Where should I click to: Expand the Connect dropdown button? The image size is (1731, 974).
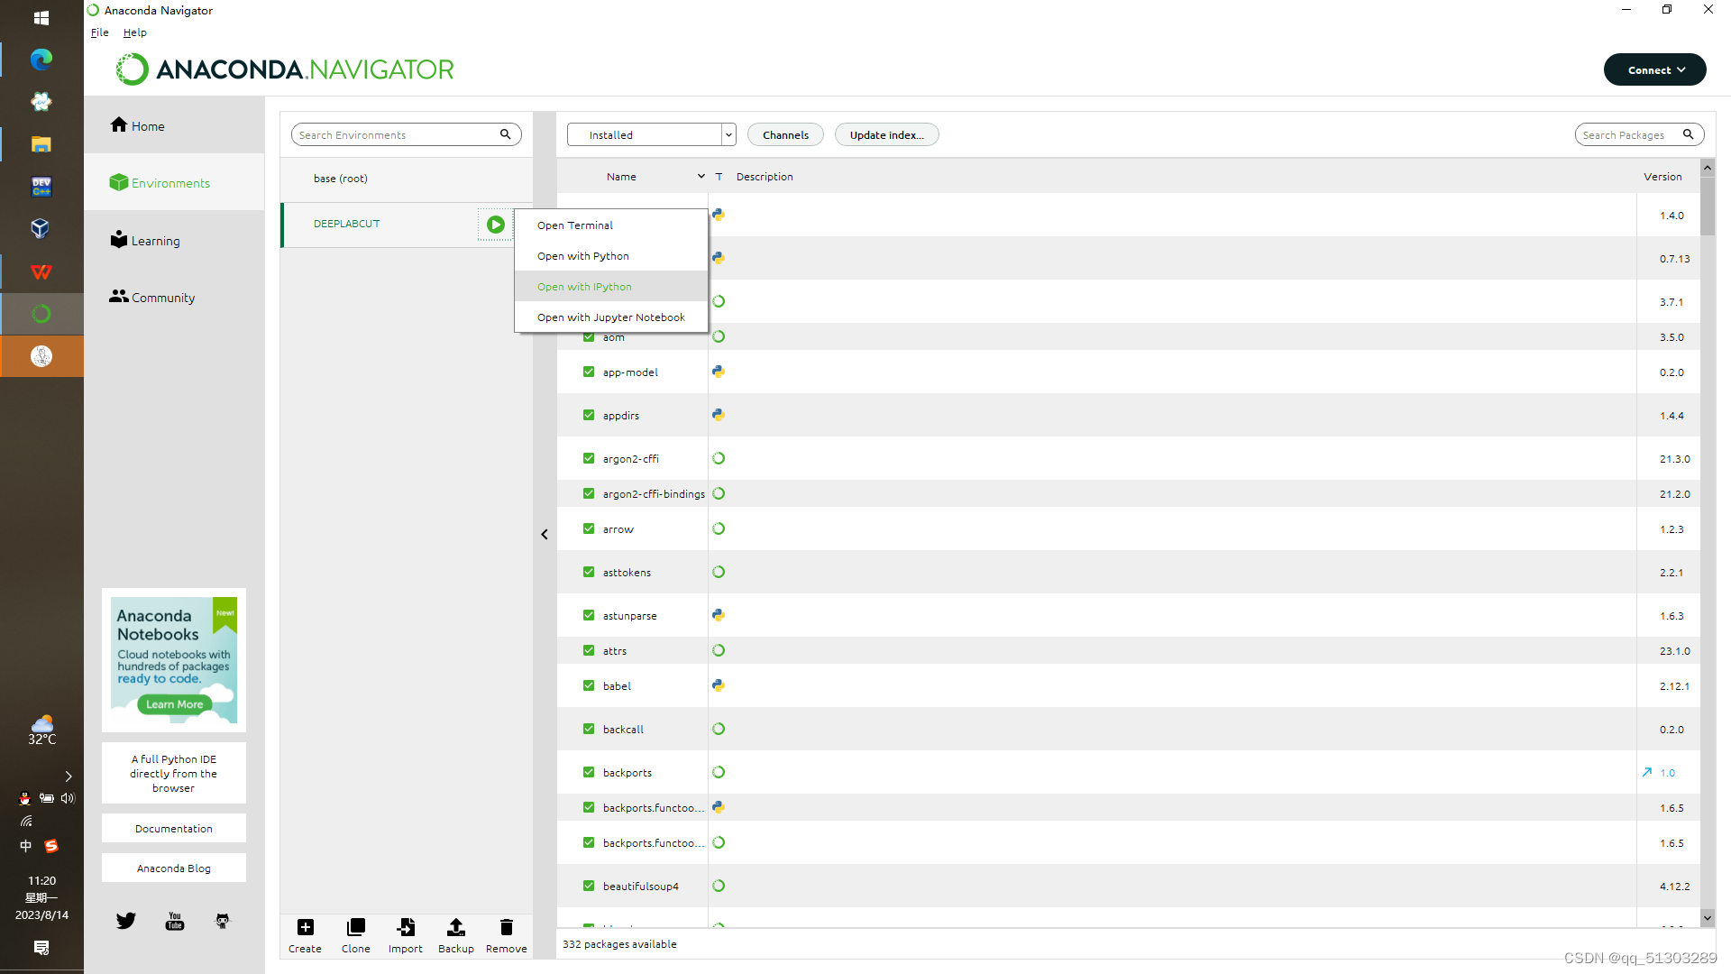coord(1654,69)
